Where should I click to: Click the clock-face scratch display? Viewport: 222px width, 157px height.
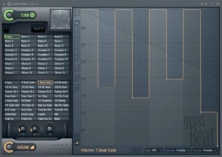coord(60,19)
